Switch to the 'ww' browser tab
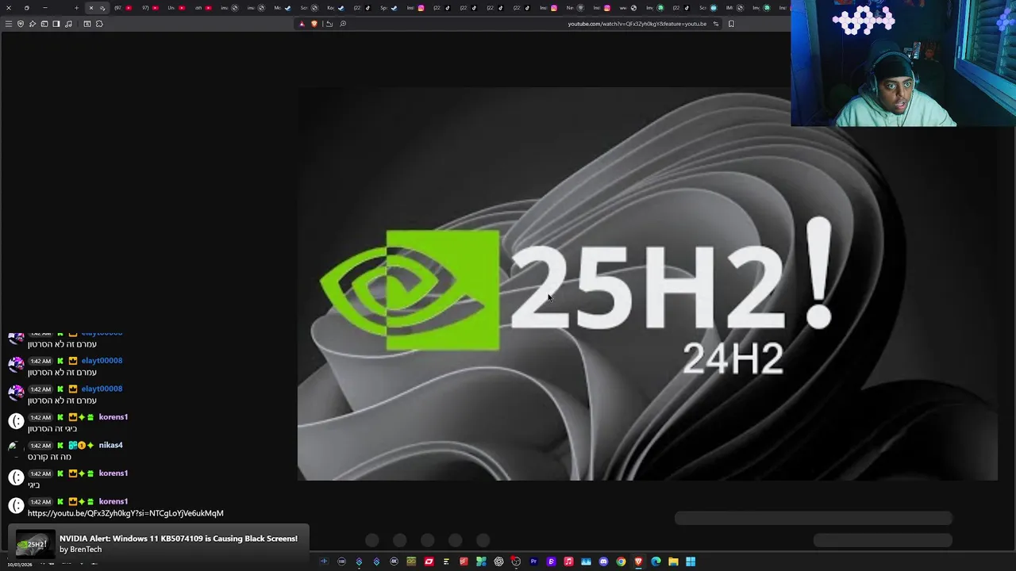 coord(628,8)
